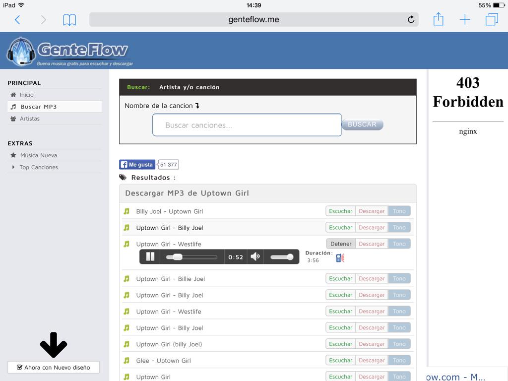Download Glee - Uptown Girl with Descargar
Viewport: 508px width, 381px height.
coord(372,360)
